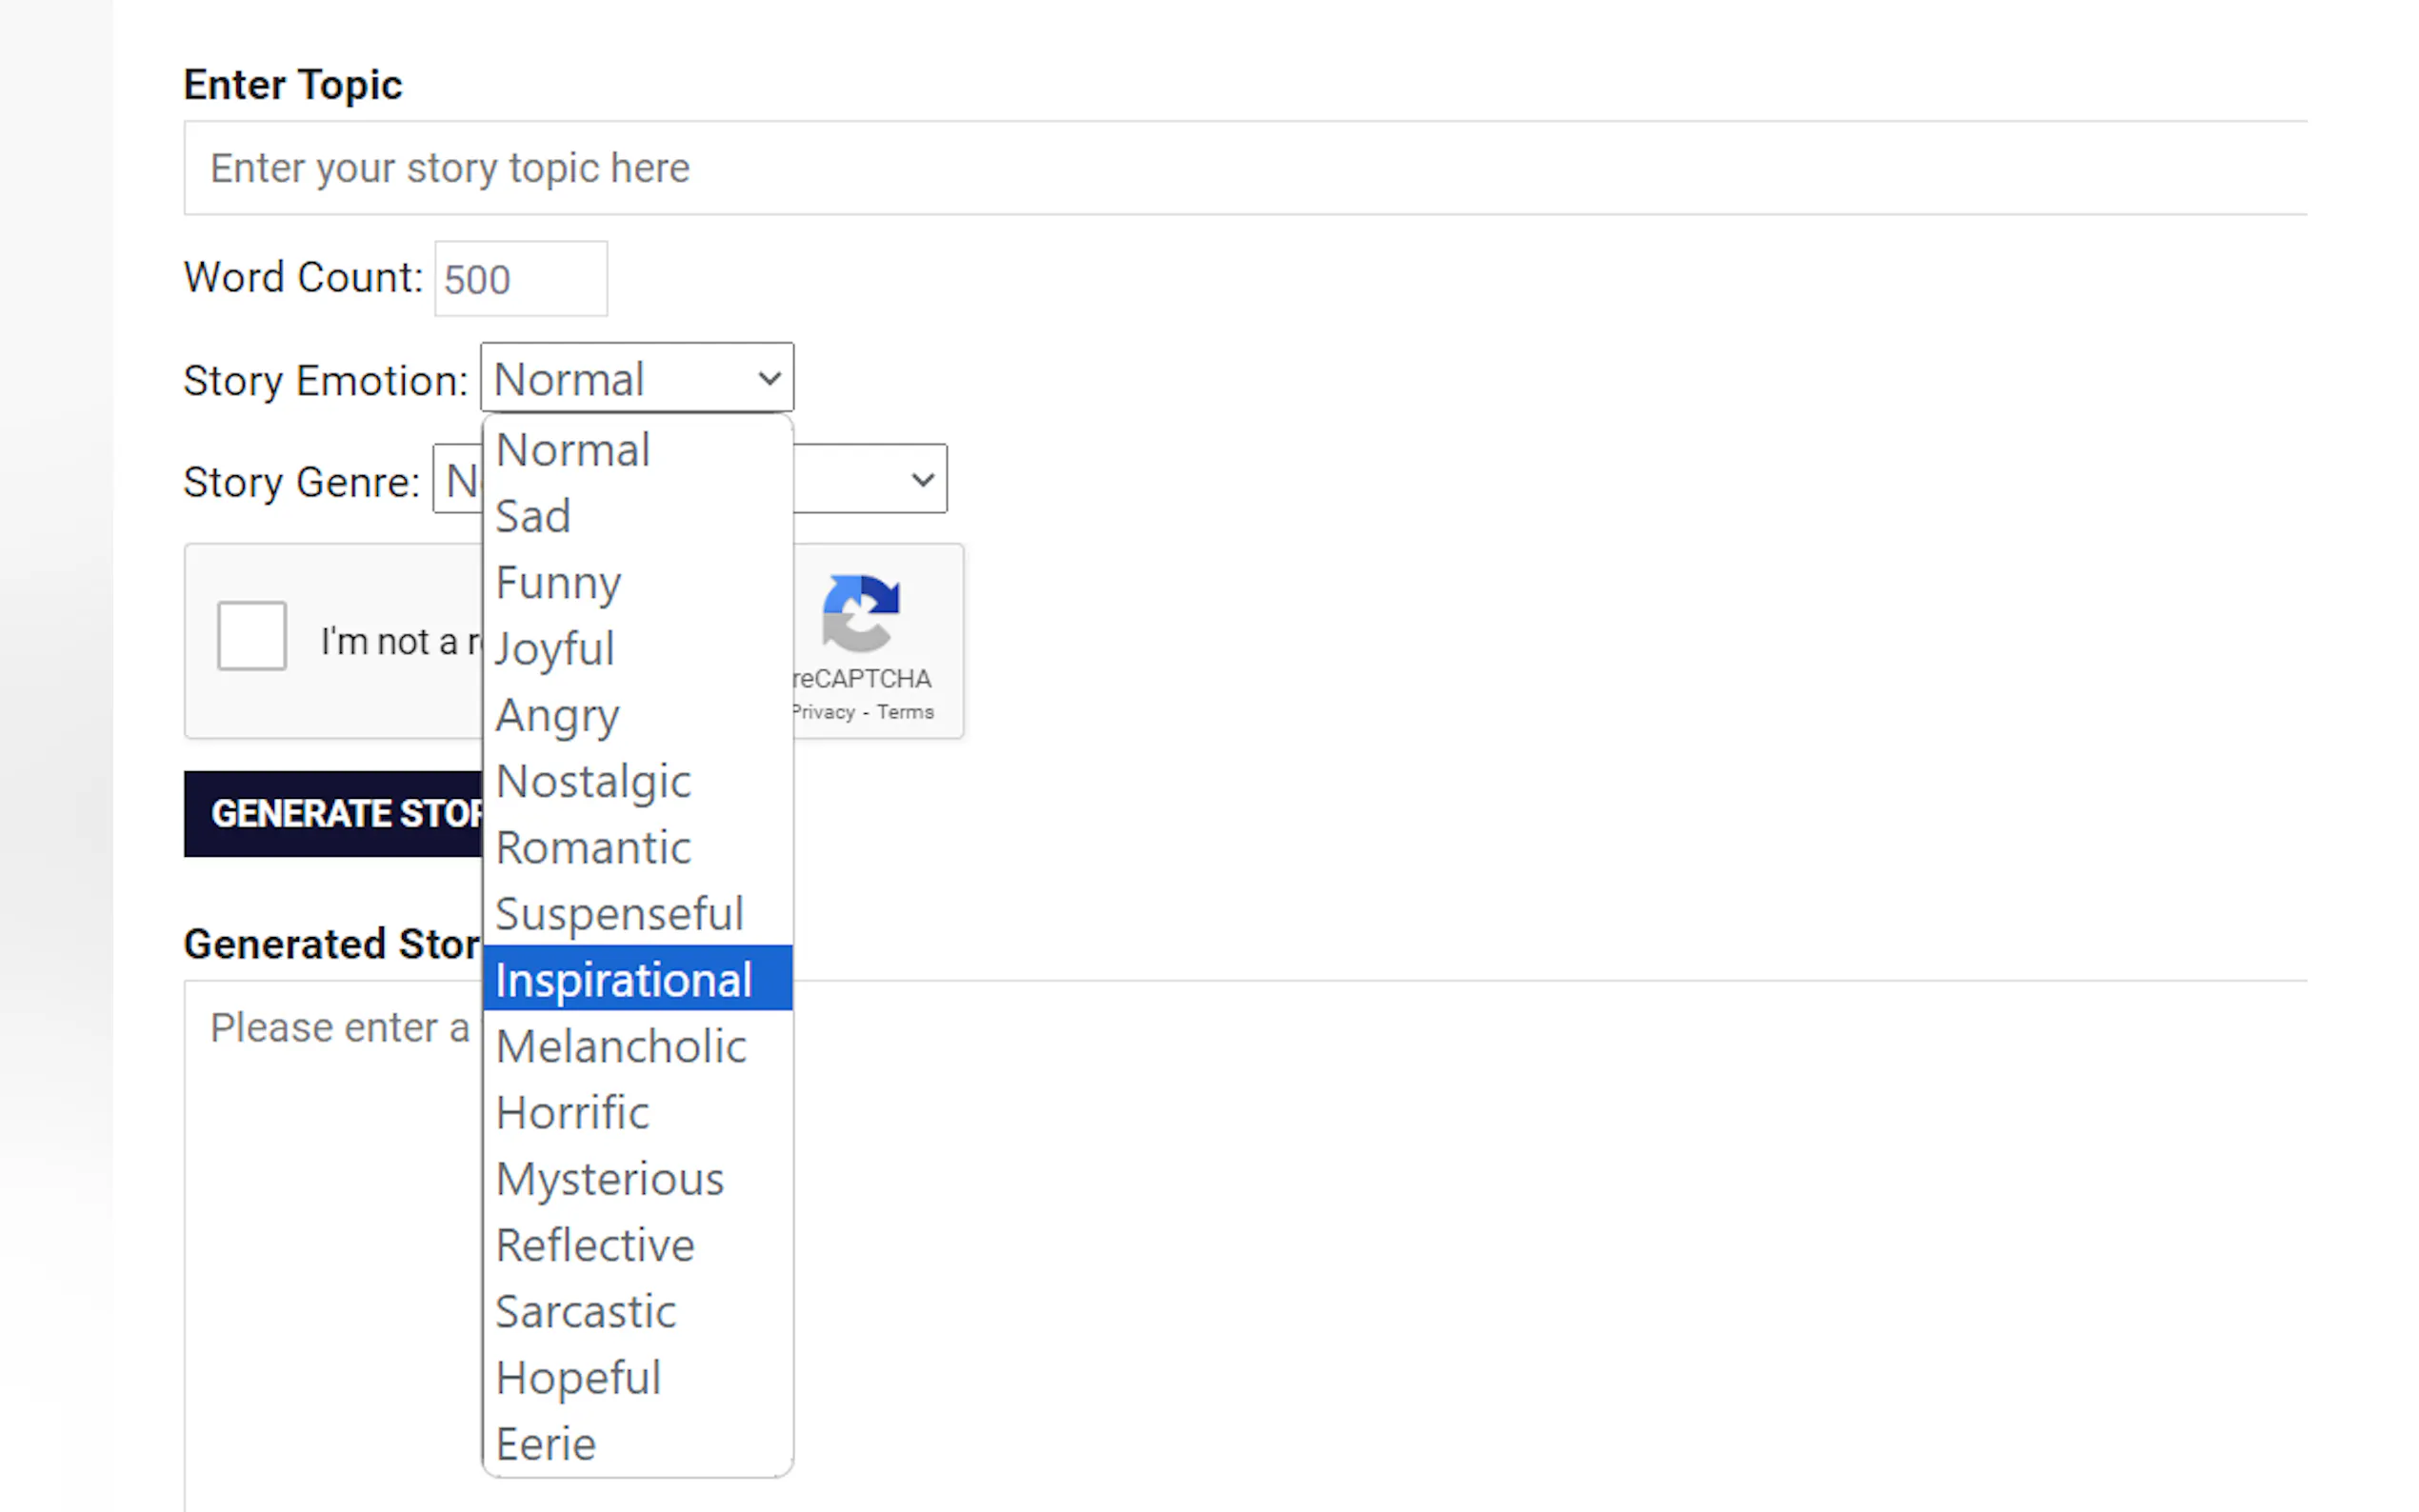Open the reCAPTCHA Privacy link
This screenshot has width=2419, height=1512.
coord(825,713)
